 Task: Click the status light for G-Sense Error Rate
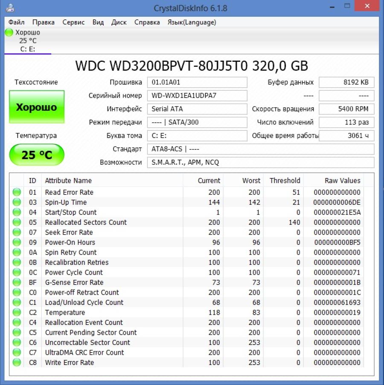(x=16, y=282)
